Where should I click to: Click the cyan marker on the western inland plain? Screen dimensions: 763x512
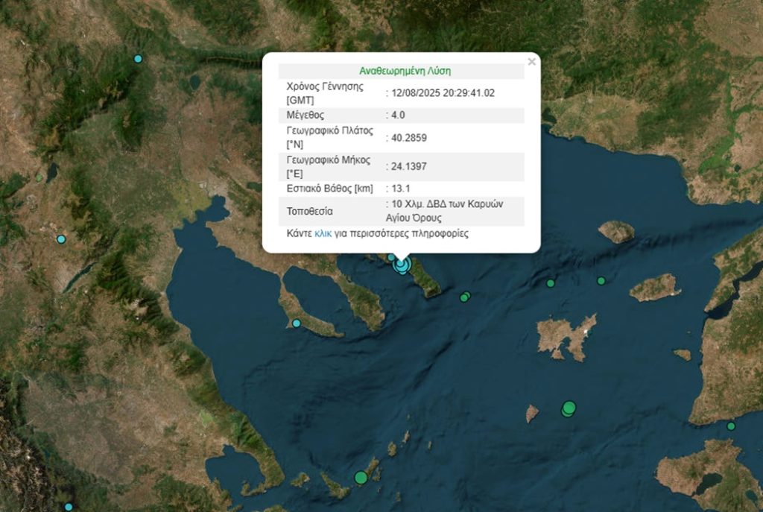point(61,239)
